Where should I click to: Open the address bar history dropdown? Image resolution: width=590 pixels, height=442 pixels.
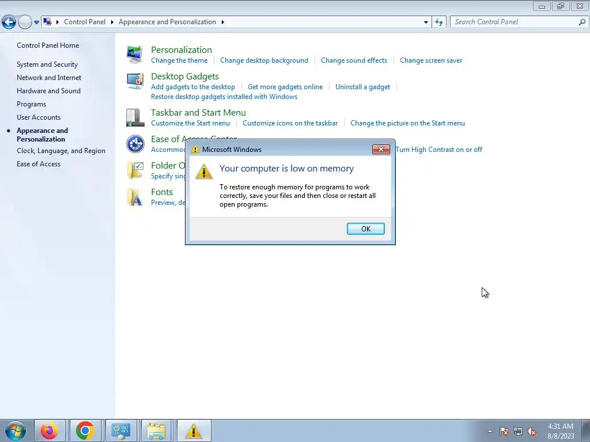point(426,22)
